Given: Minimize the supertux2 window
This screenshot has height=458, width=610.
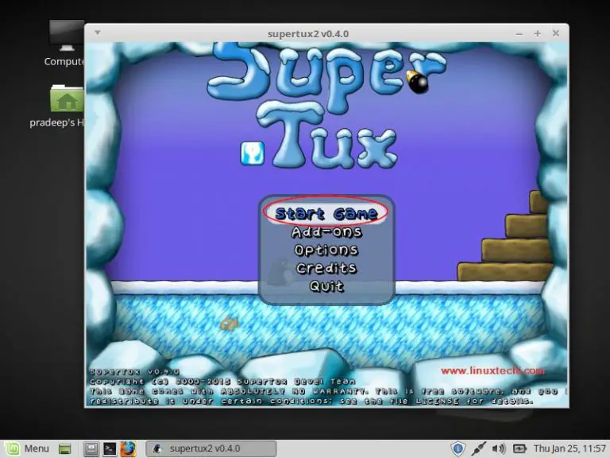Looking at the screenshot, I should coord(519,34).
